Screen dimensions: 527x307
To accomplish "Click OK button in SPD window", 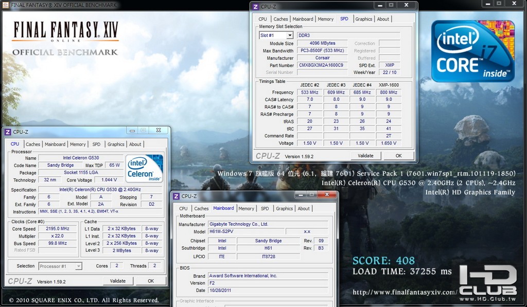I will [399, 156].
